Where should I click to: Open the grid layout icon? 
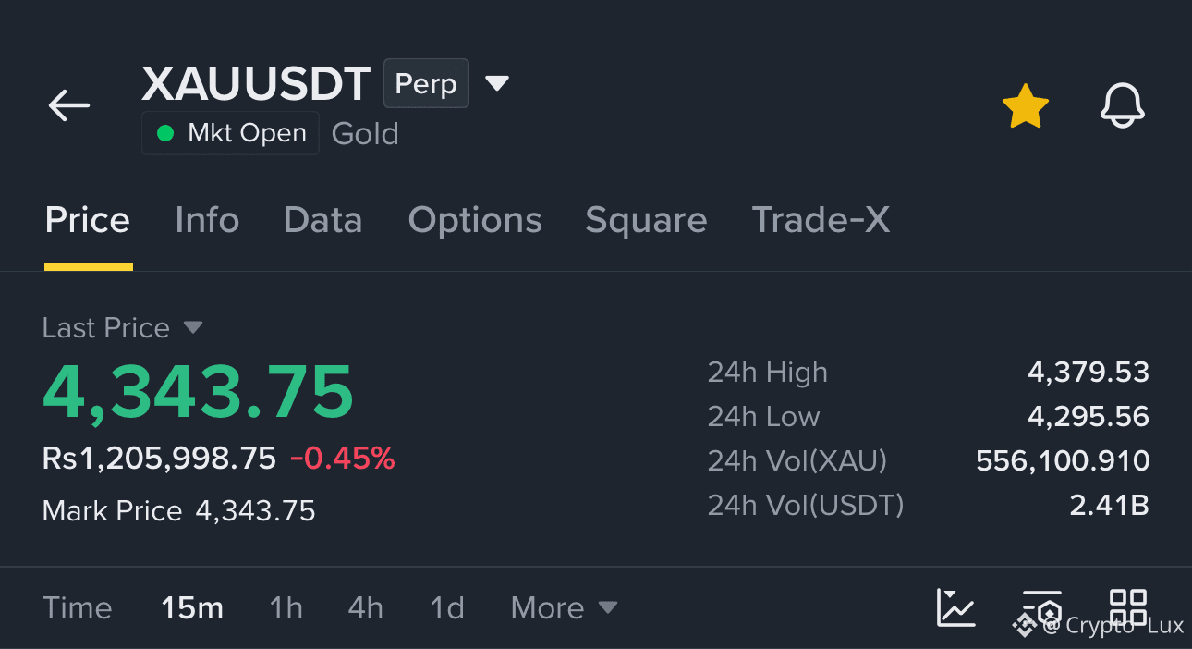pyautogui.click(x=1128, y=607)
